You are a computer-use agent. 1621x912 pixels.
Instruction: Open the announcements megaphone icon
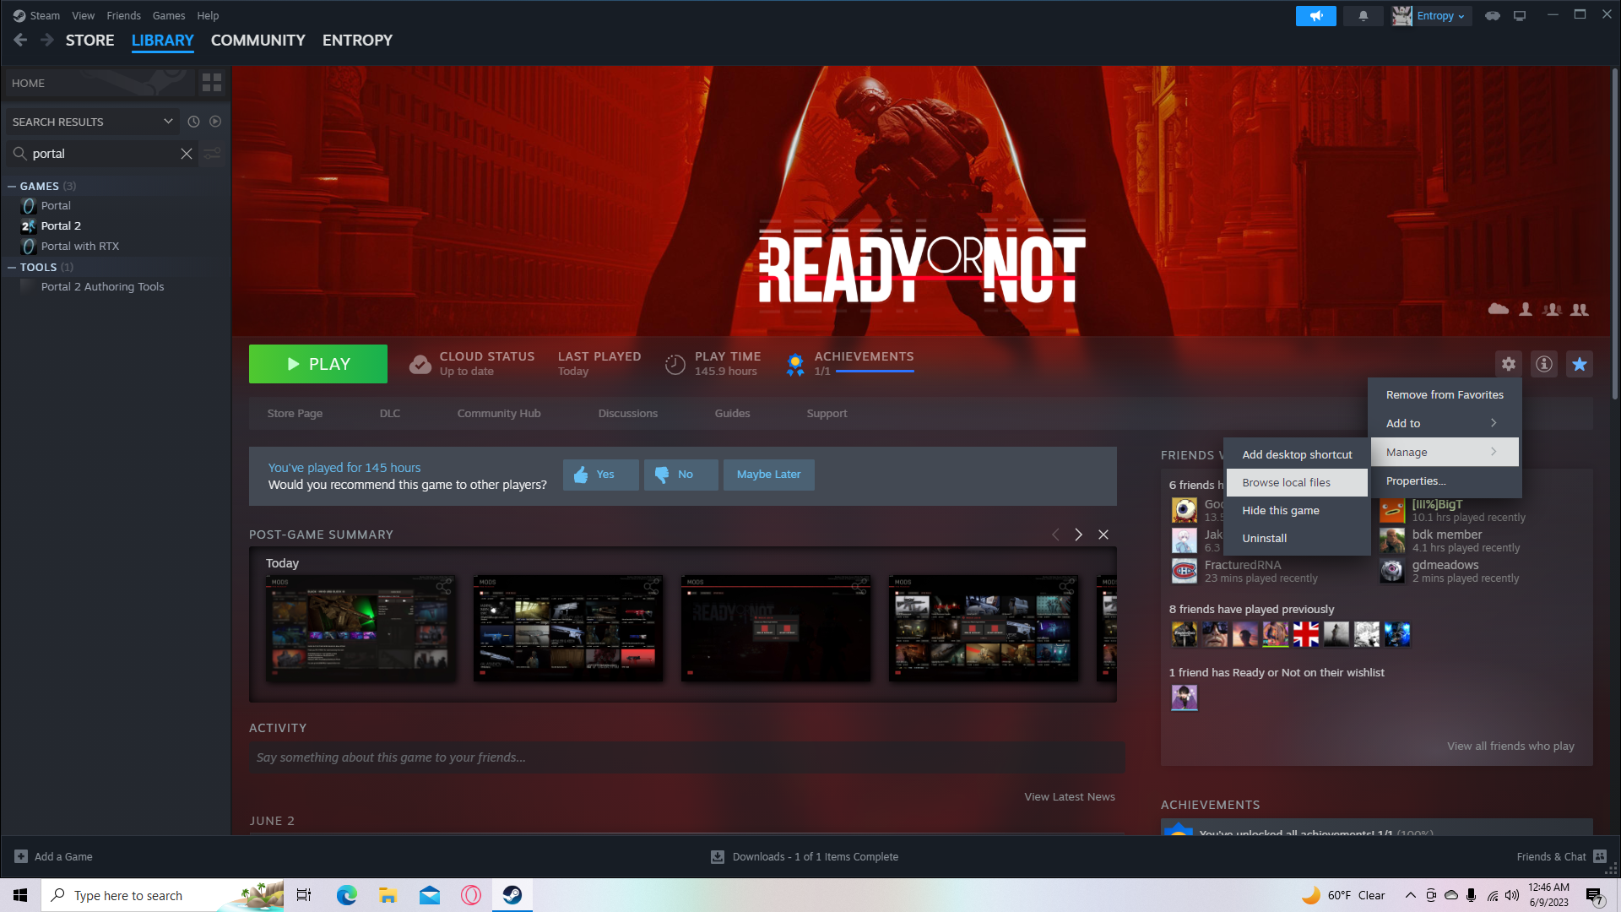(1315, 16)
